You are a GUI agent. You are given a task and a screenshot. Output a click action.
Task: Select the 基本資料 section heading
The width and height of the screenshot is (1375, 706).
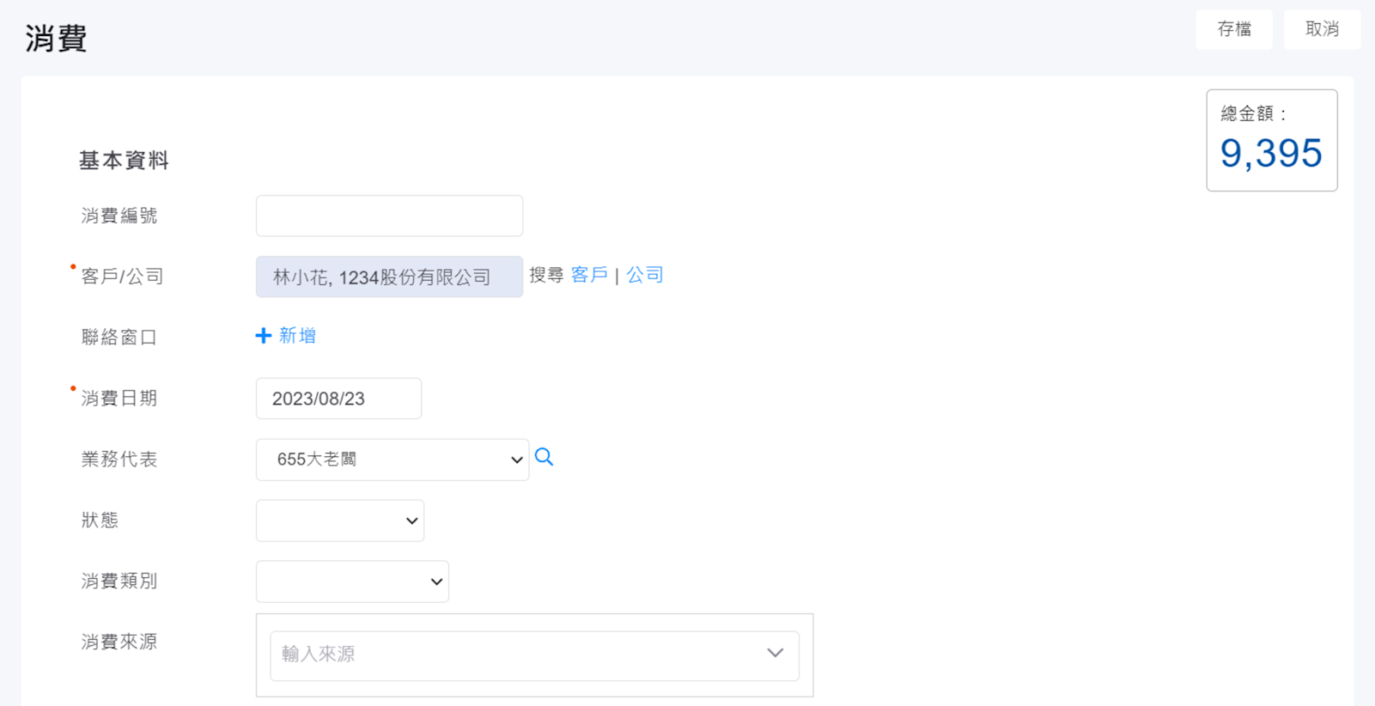(124, 161)
